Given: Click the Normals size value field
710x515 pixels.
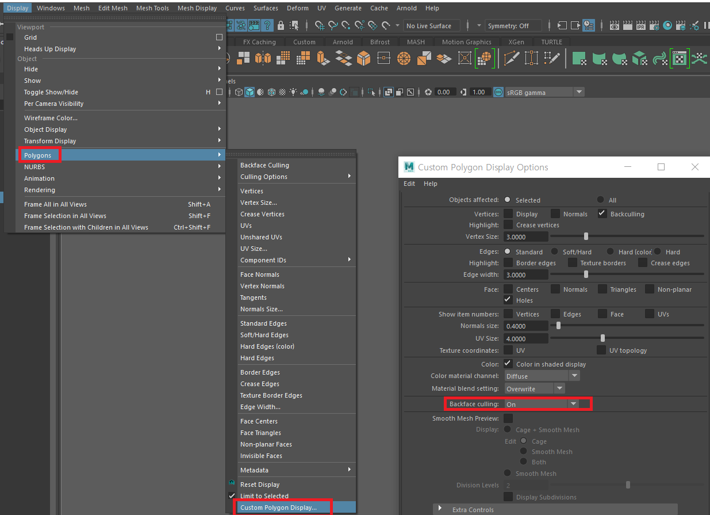Looking at the screenshot, I should click(526, 326).
